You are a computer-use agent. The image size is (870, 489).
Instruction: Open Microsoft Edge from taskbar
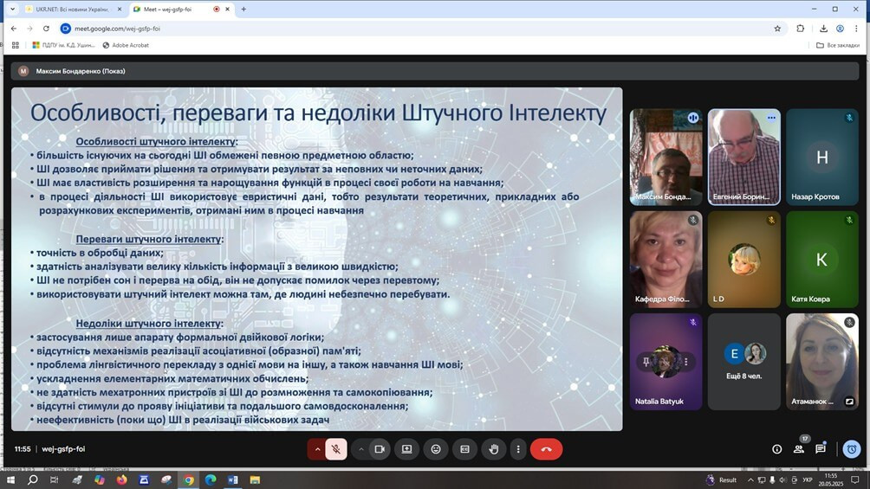coord(211,479)
